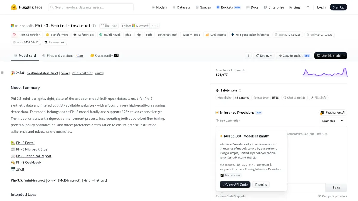The height and width of the screenshot is (201, 358).
Task: Expand the Deploy dropdown
Action: (264, 56)
